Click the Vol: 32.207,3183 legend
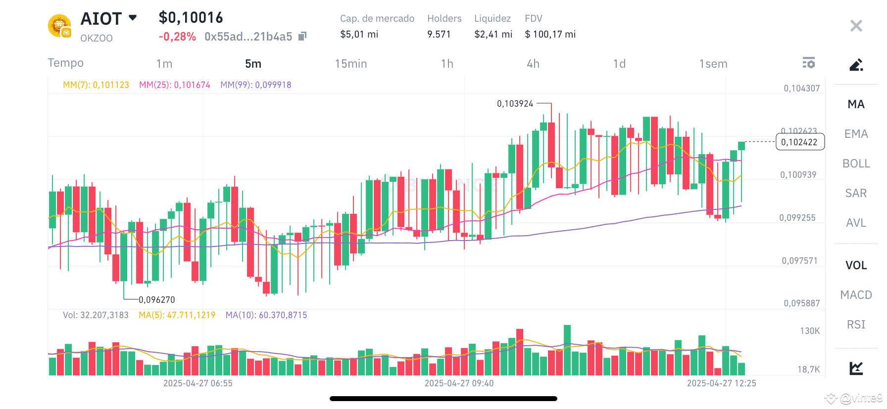Screen dimensions: 887x409 coord(96,315)
